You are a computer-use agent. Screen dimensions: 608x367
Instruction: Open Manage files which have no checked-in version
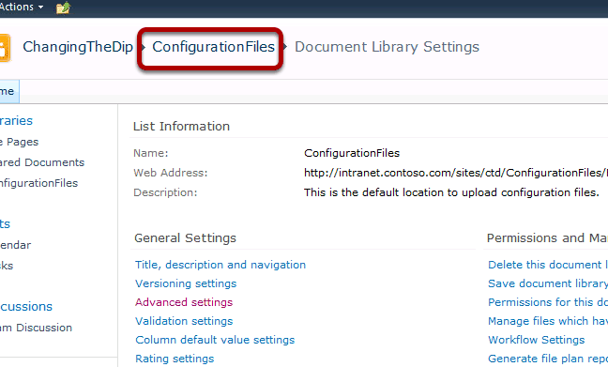tap(548, 321)
